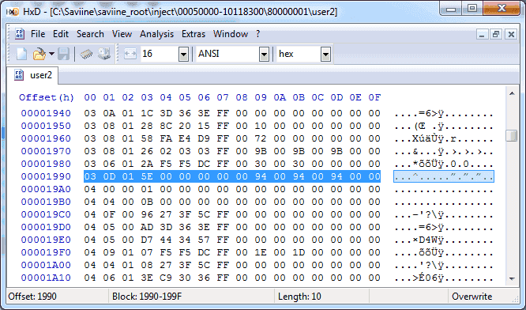Click byte AD in row 000019D0
Screen dimensions: 526x310
(x=147, y=227)
